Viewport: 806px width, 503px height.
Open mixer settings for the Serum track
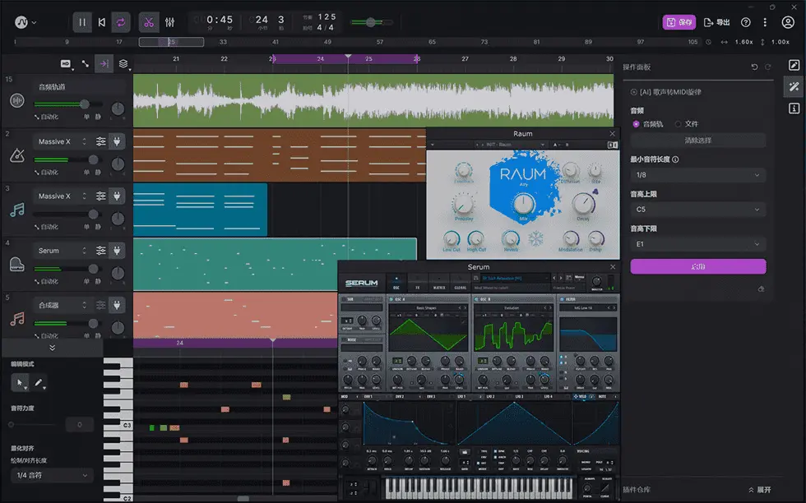point(100,251)
